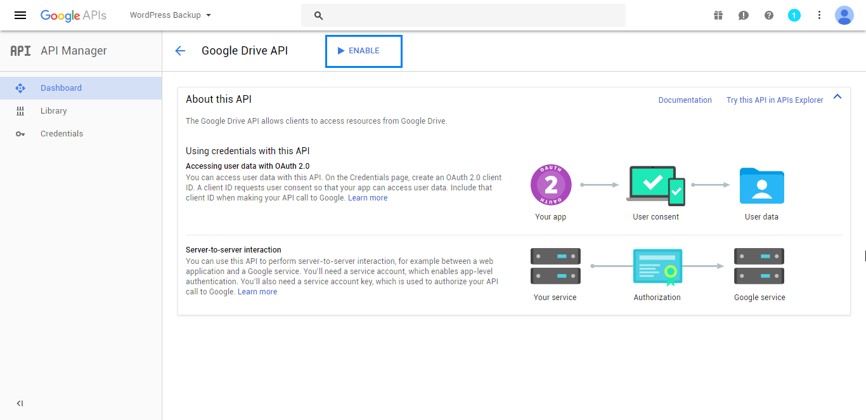The image size is (866, 420).
Task: Open the feedback alert icon
Action: (x=744, y=15)
